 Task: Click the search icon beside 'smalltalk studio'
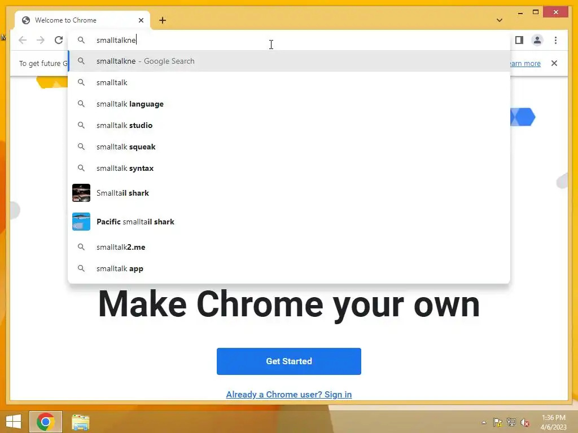point(81,125)
